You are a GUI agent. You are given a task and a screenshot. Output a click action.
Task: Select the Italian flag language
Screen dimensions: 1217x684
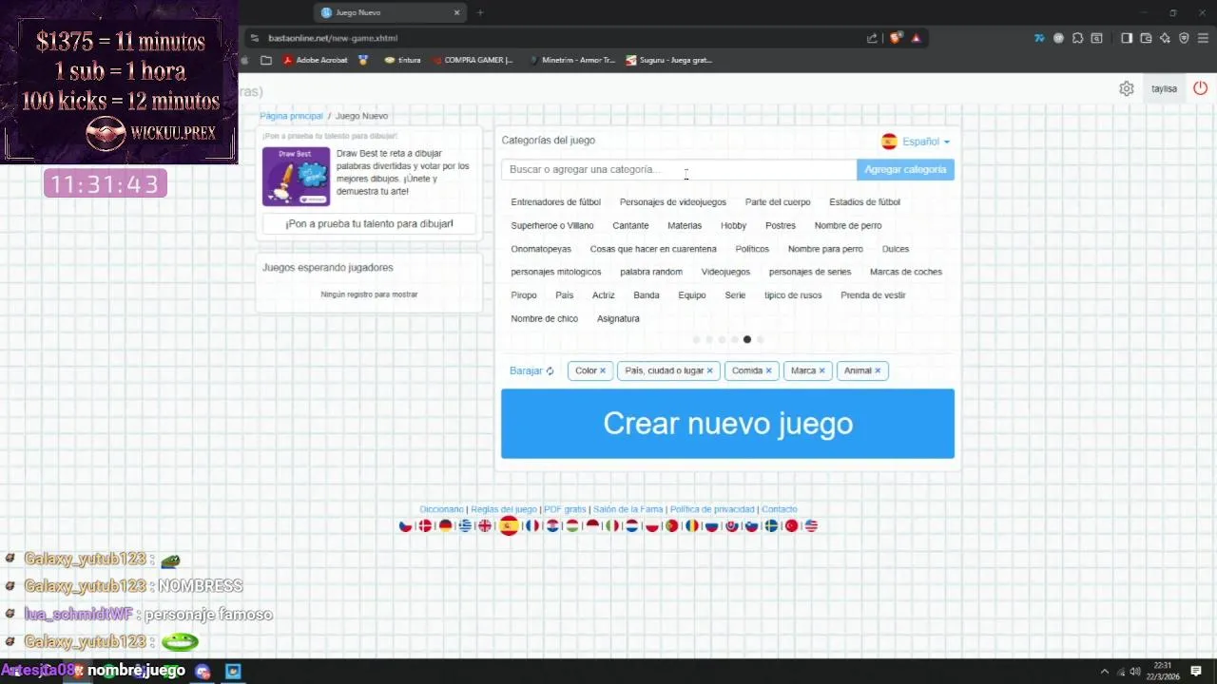pyautogui.click(x=612, y=526)
